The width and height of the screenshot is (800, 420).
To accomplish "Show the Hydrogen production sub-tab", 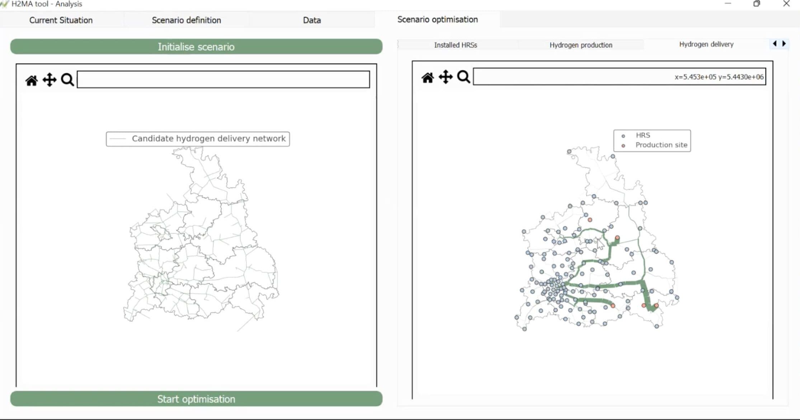I will pos(581,45).
